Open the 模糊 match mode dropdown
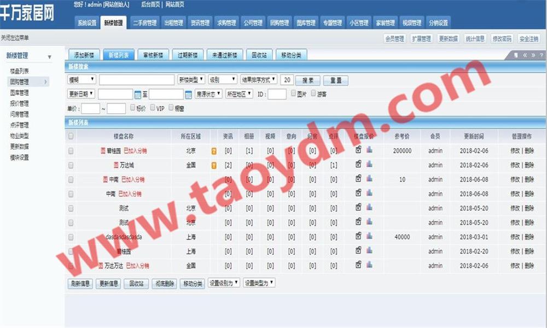The image size is (547, 328). 82,80
